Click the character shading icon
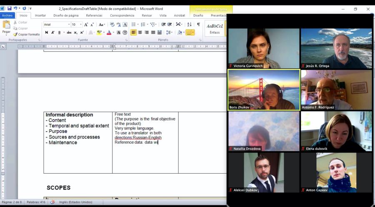Screen dimensions: 375x207 [x=118, y=32]
